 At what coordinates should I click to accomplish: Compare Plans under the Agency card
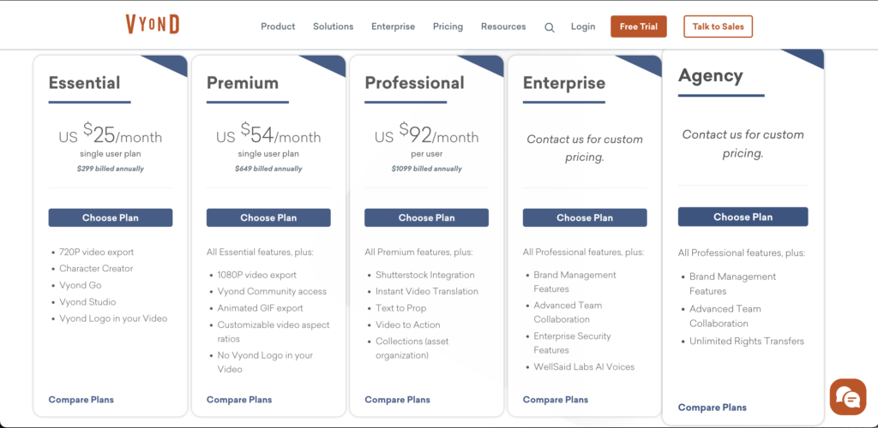712,407
